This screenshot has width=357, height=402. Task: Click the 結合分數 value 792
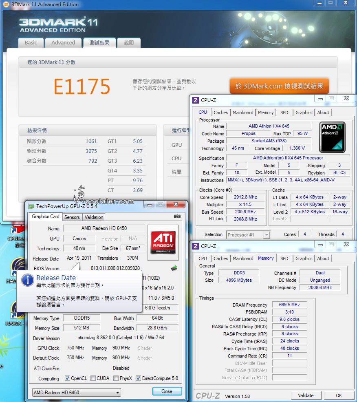click(x=93, y=161)
